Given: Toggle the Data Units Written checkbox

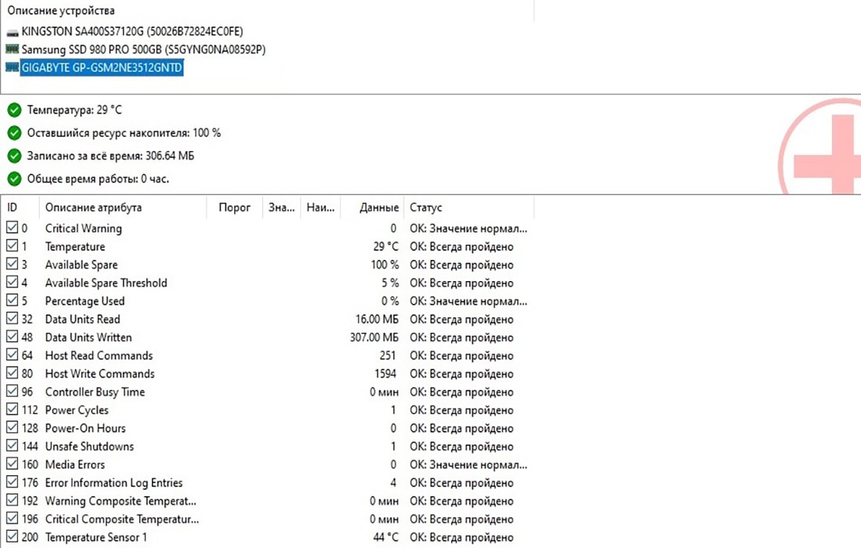Looking at the screenshot, I should point(12,336).
